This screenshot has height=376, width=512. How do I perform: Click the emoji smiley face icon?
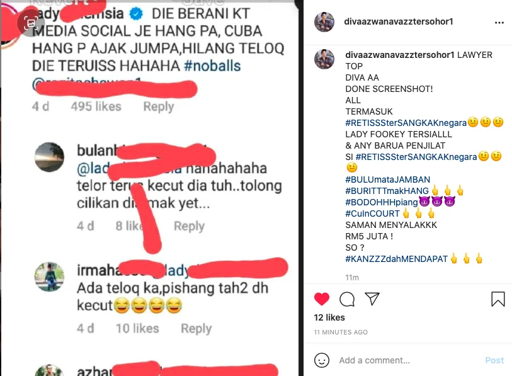coord(322,360)
